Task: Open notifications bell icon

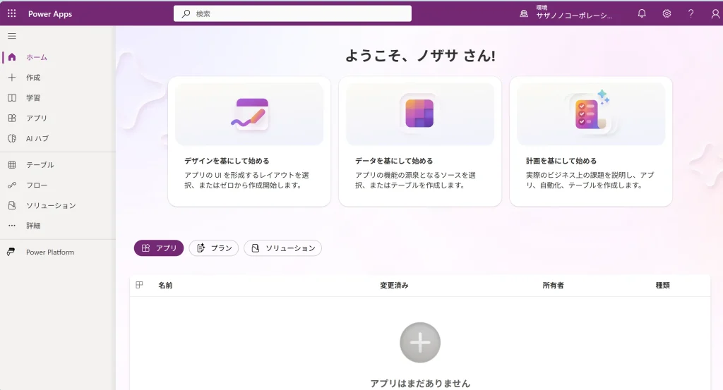Action: 641,13
